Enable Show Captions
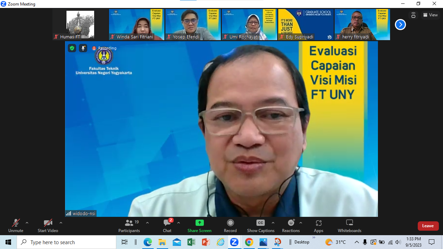This screenshot has width=443, height=249. click(261, 226)
